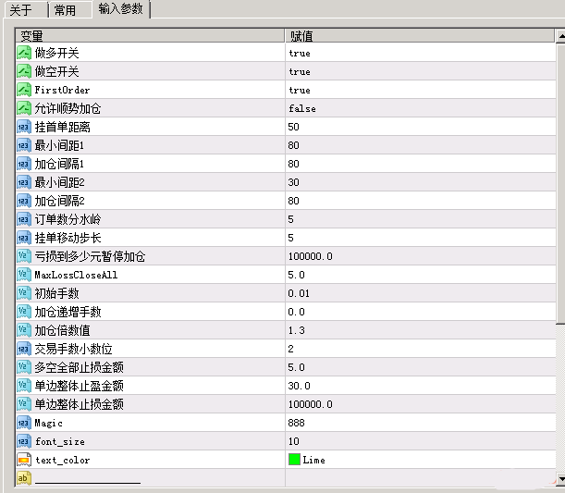The width and height of the screenshot is (565, 493).
Task: Click the integer icon beside 加仓间隔2
Action: 24,201
